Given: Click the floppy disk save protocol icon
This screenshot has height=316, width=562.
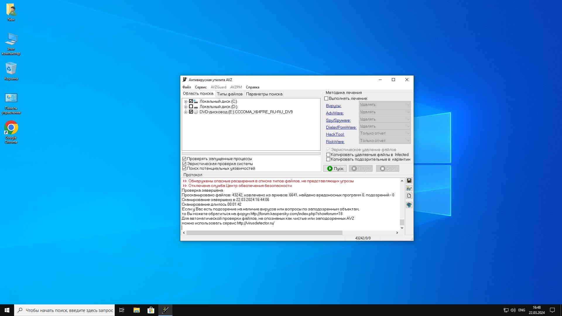Looking at the screenshot, I should tap(409, 181).
